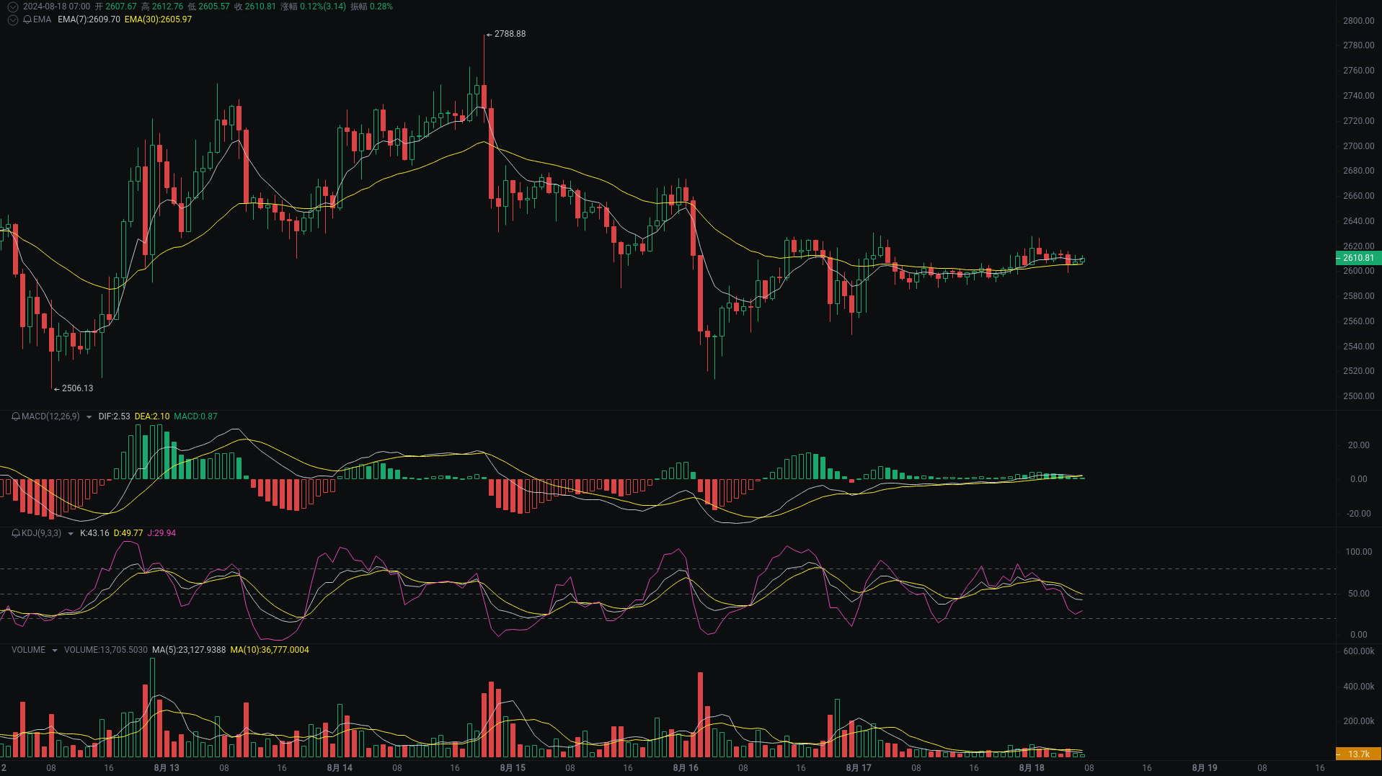The height and width of the screenshot is (776, 1382).
Task: Click the KDJ alert bell icon
Action: pos(16,533)
